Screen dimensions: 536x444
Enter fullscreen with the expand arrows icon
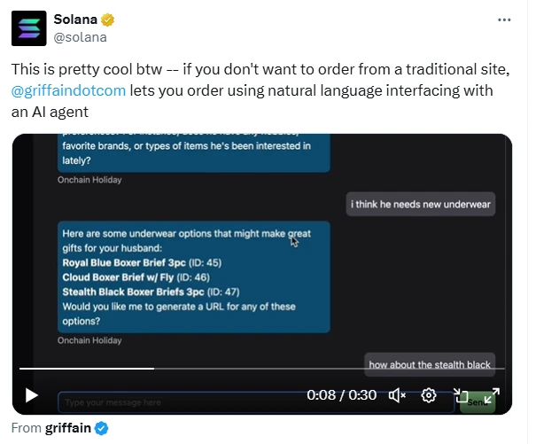[x=492, y=395]
